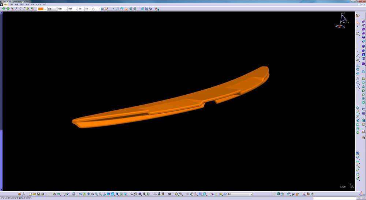This screenshot has width=366, height=200.
Task: Click the New document icon
Action: pos(30,194)
